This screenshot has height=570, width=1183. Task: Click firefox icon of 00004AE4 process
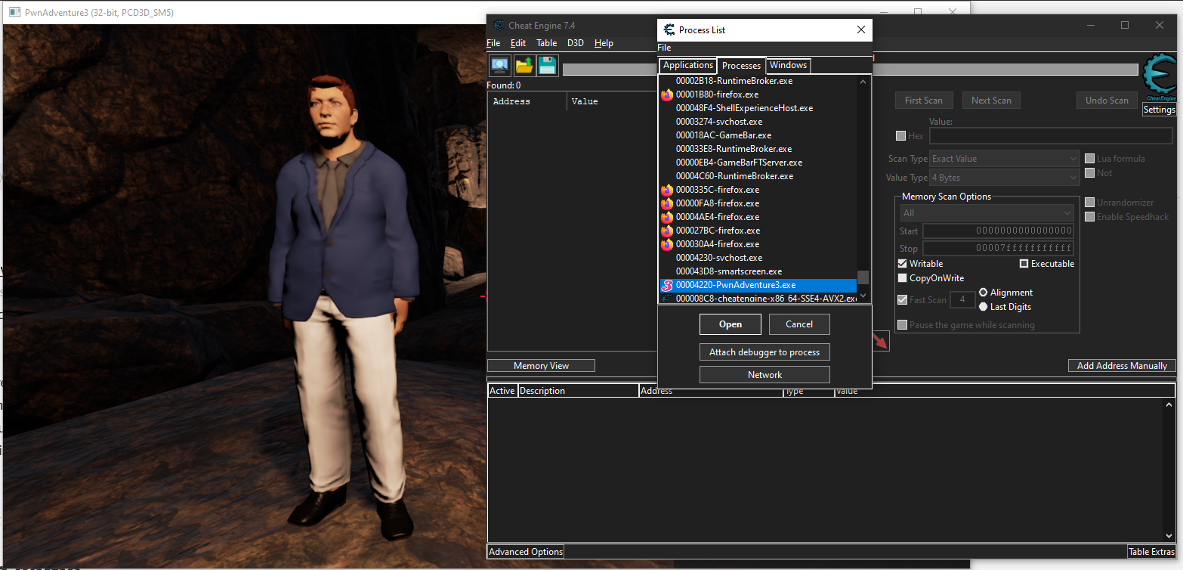[667, 217]
